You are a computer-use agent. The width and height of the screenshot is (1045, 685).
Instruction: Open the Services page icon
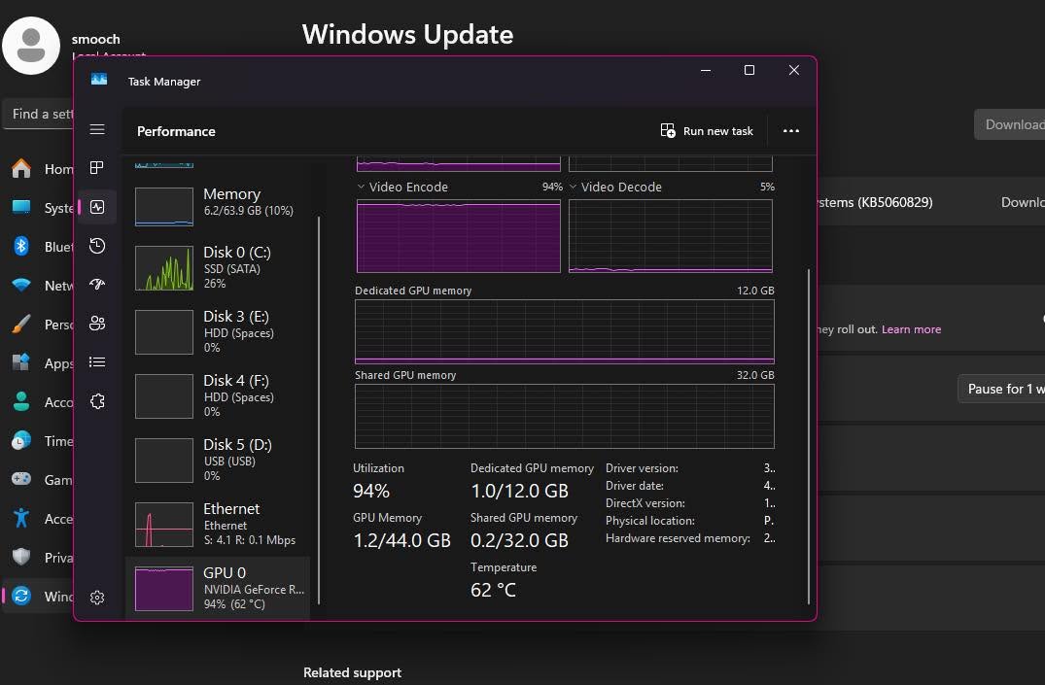point(97,401)
